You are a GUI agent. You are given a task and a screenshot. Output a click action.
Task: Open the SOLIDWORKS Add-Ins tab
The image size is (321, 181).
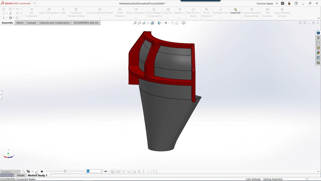pos(86,23)
